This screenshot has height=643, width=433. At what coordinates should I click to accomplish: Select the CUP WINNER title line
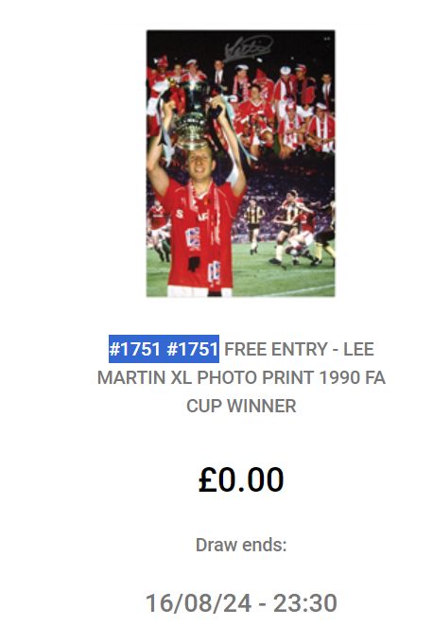(241, 406)
